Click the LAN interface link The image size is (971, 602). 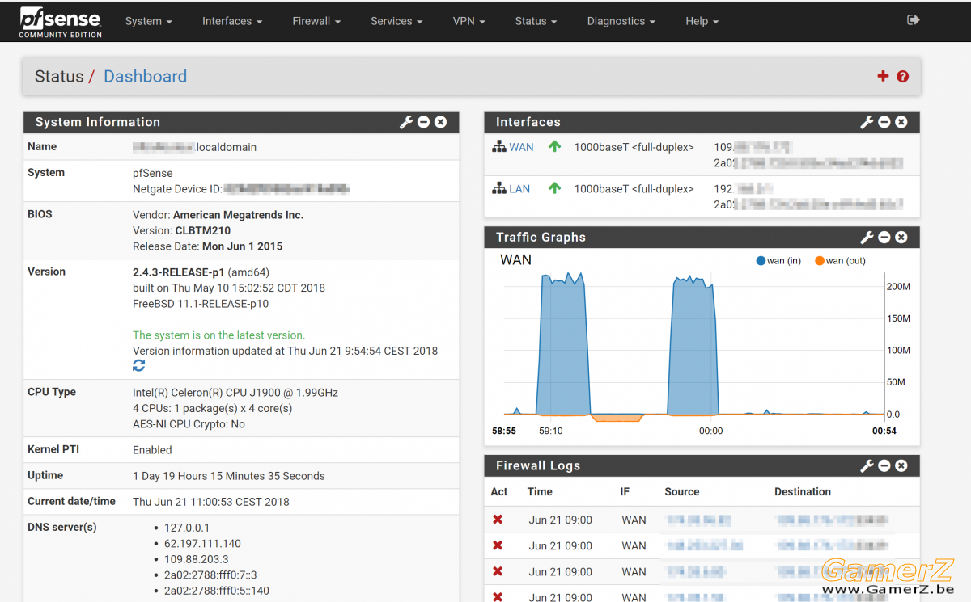point(519,189)
